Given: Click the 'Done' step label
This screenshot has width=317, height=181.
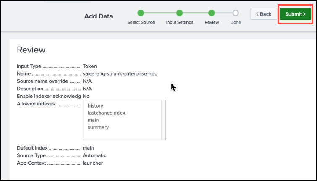Looking at the screenshot, I should [x=236, y=22].
